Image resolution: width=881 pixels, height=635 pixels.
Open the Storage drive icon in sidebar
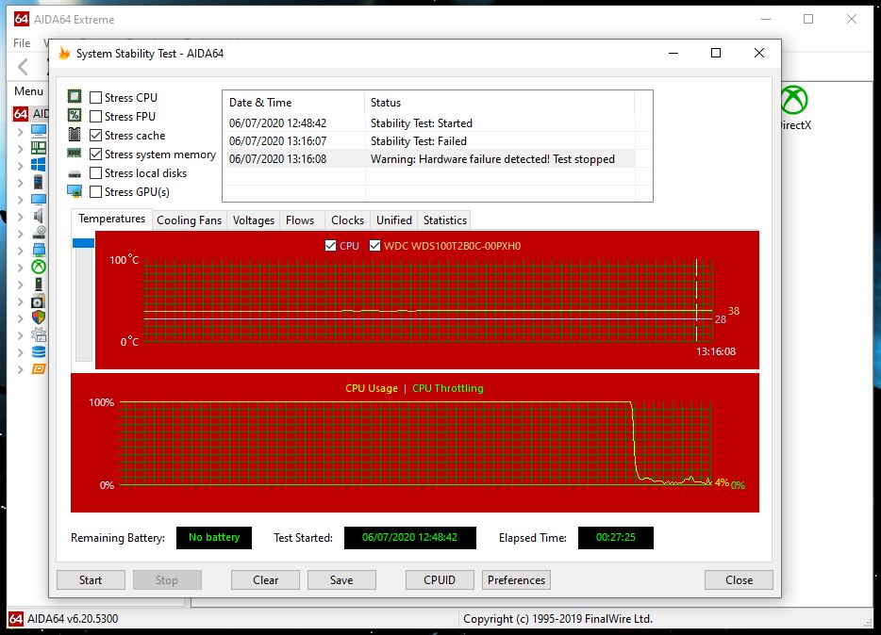(x=39, y=233)
